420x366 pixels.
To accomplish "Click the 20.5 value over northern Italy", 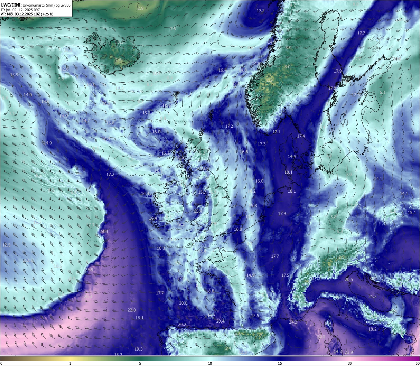I will click(349, 280).
